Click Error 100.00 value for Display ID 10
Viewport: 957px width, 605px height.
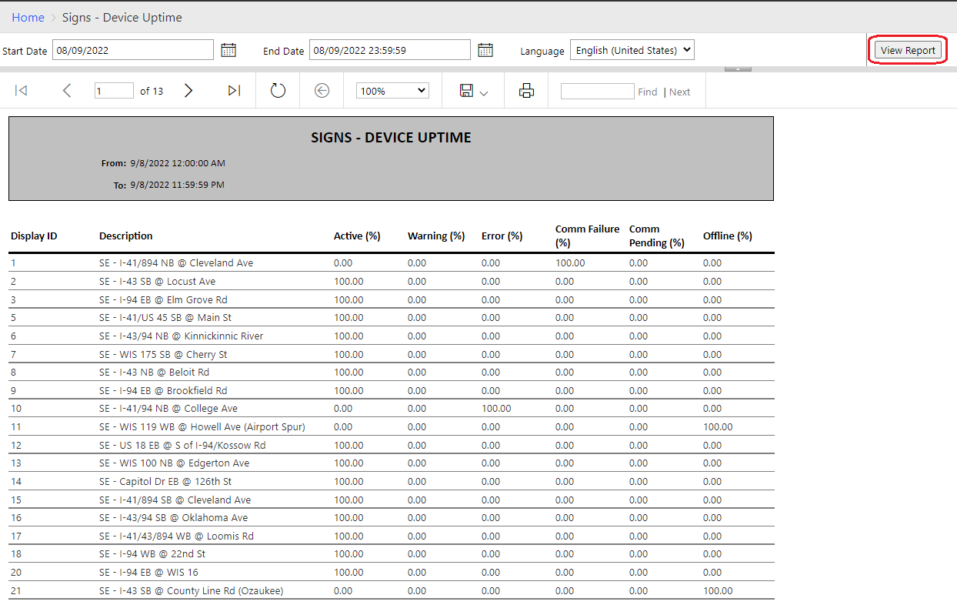(496, 409)
